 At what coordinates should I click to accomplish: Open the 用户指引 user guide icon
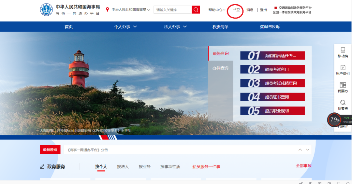(x=343, y=70)
